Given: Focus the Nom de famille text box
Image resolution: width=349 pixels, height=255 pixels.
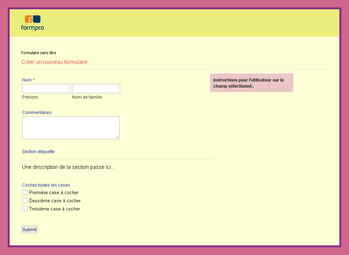Looking at the screenshot, I should pyautogui.click(x=96, y=89).
